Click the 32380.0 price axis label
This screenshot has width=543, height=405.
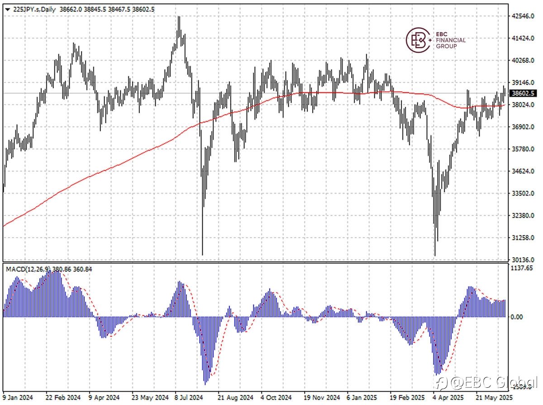523,215
